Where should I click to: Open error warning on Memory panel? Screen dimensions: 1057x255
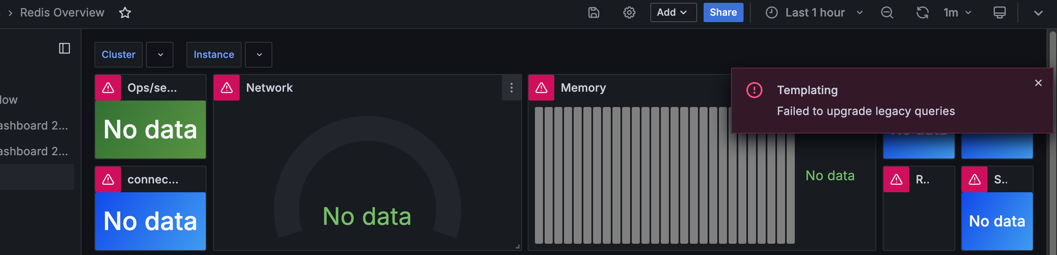tap(541, 88)
